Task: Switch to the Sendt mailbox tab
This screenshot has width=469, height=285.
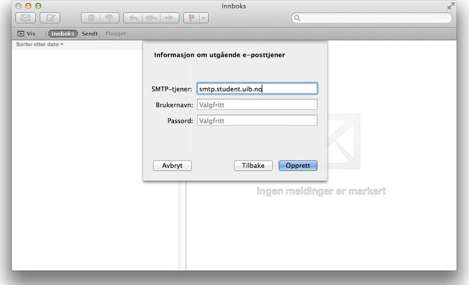Action: click(90, 34)
